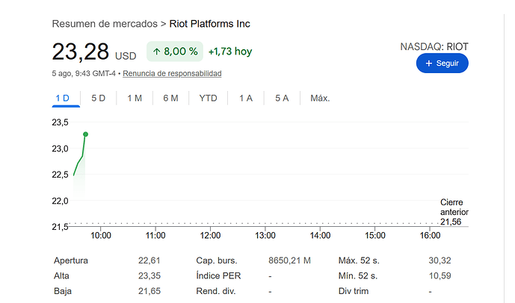
Task: Click the green up arrow in percent badge
Action: 157,51
